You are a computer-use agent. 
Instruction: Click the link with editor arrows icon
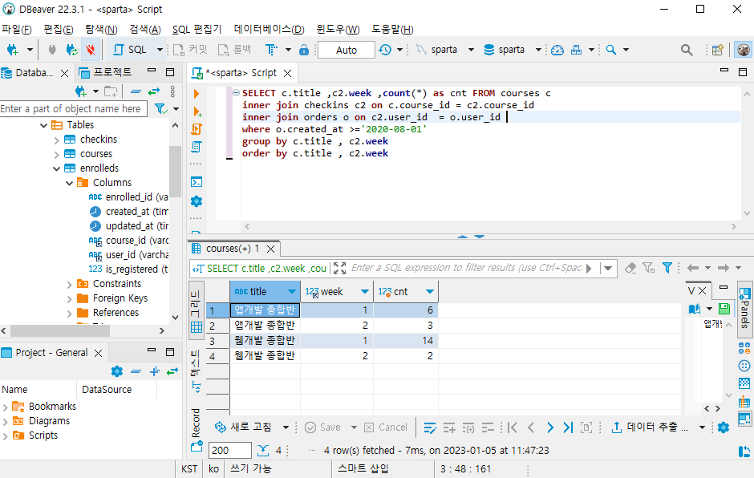coord(153,91)
